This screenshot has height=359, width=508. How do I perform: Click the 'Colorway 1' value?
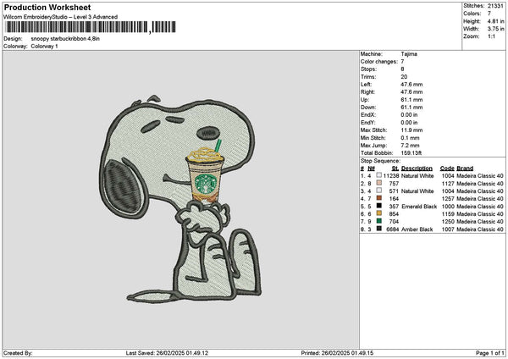(x=44, y=47)
